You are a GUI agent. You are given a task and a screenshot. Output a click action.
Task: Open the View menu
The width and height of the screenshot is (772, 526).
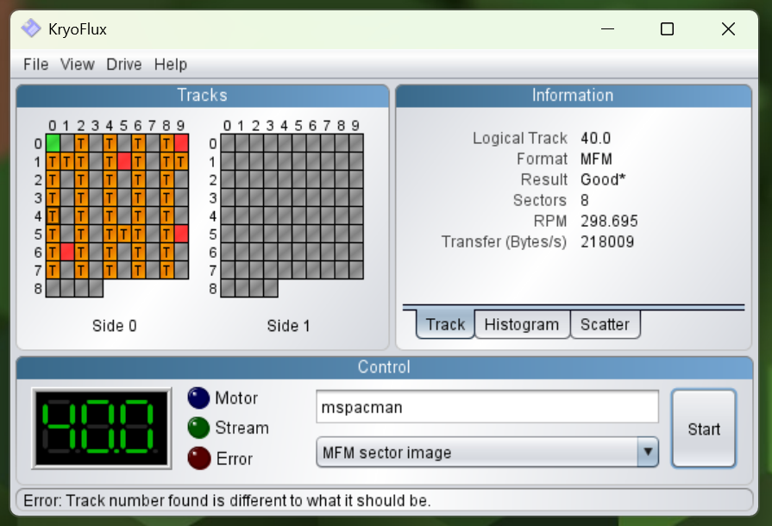coord(78,64)
